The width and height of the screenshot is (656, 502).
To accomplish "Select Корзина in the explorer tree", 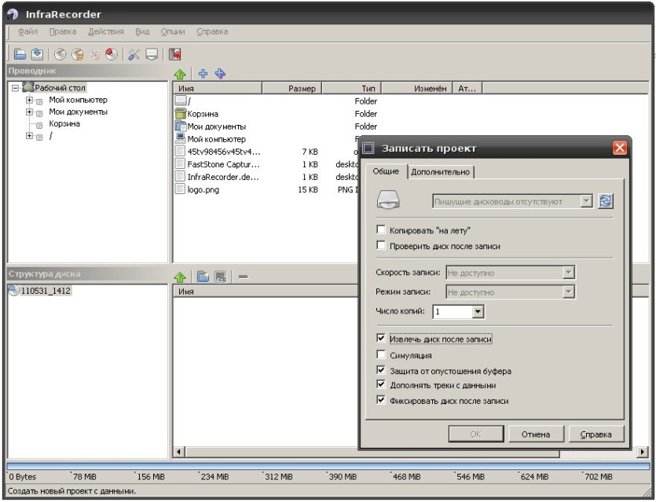I will click(x=64, y=124).
